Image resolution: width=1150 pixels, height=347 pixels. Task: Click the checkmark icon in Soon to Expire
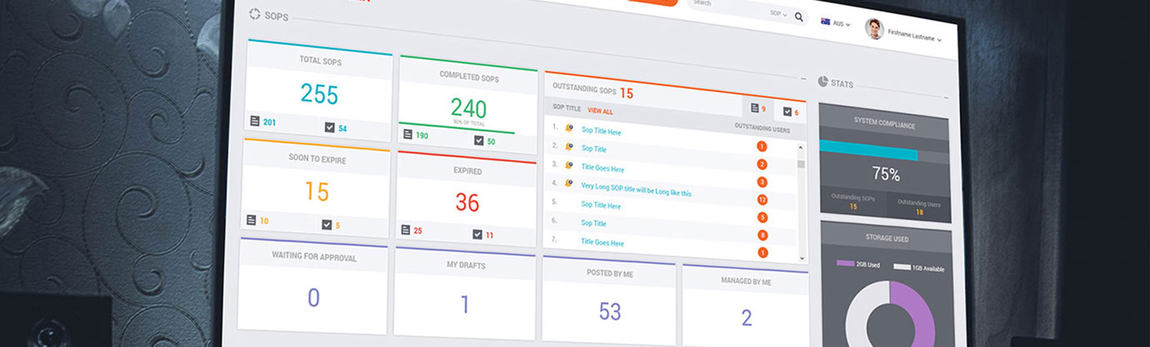pos(326,224)
